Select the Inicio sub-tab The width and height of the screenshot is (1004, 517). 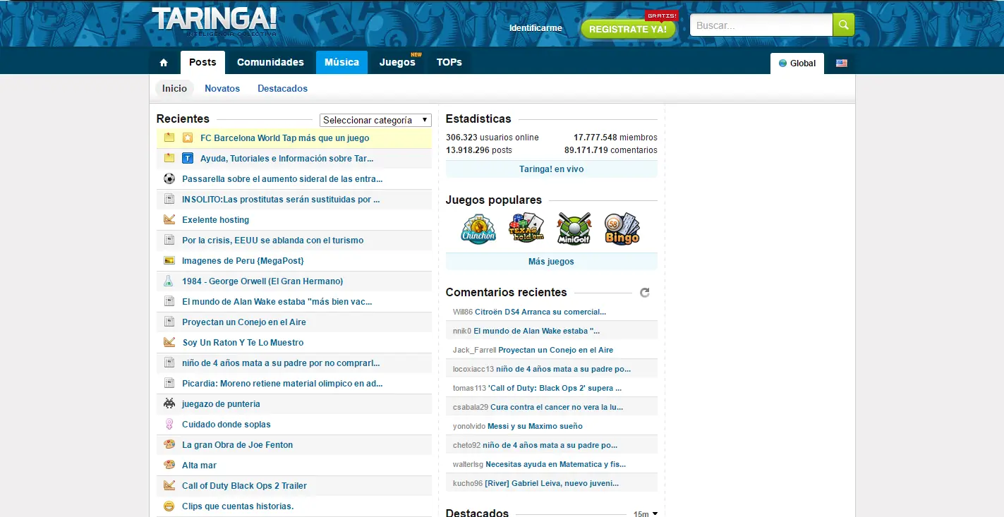[x=174, y=88]
